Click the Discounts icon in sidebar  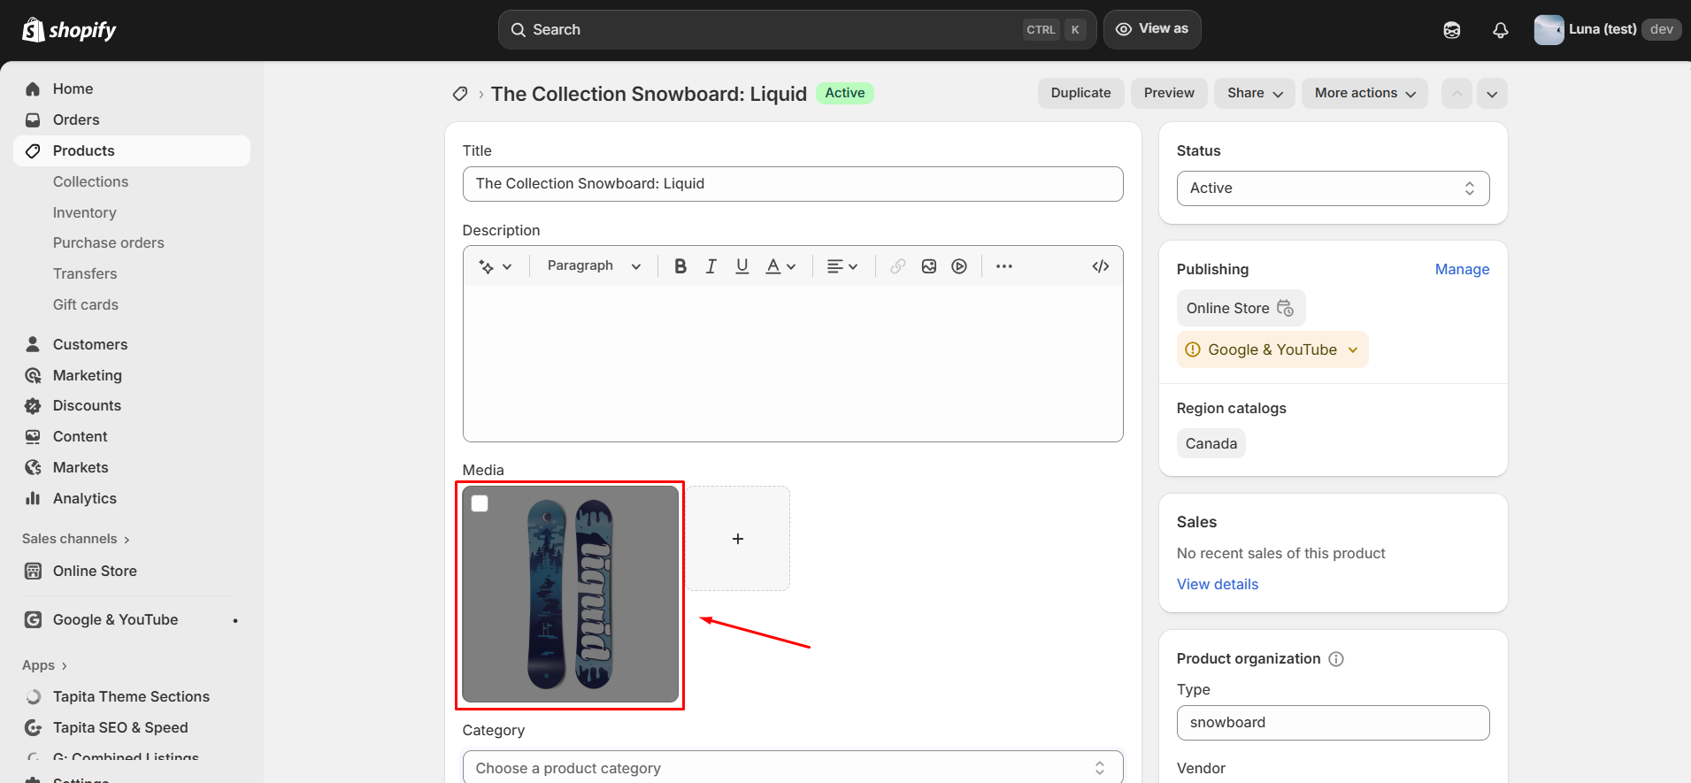[x=33, y=406]
